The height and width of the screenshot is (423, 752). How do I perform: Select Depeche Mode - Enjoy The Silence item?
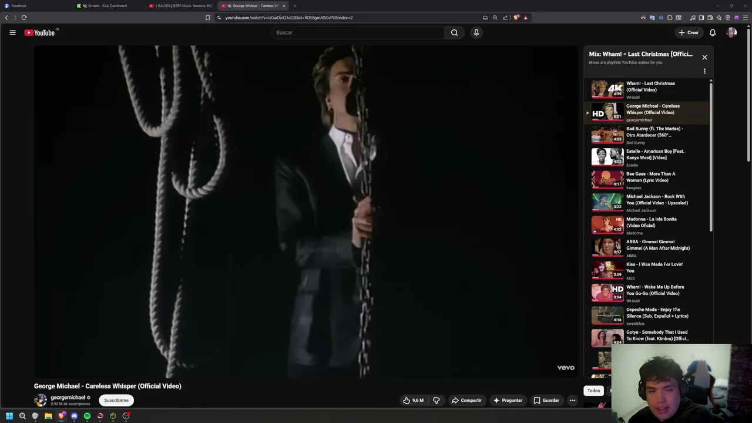[x=646, y=316]
